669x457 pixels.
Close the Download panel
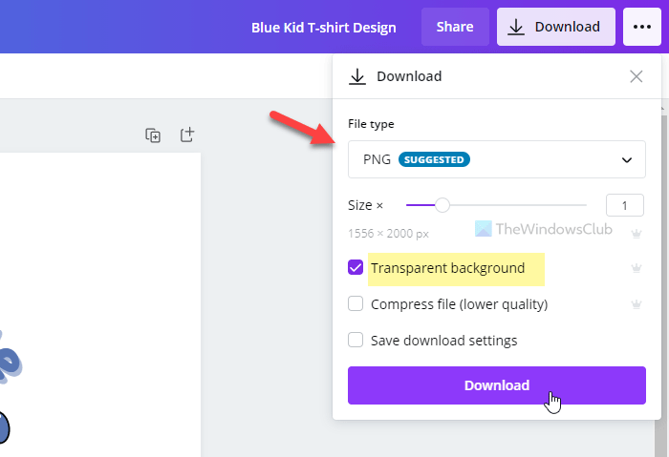(x=637, y=76)
